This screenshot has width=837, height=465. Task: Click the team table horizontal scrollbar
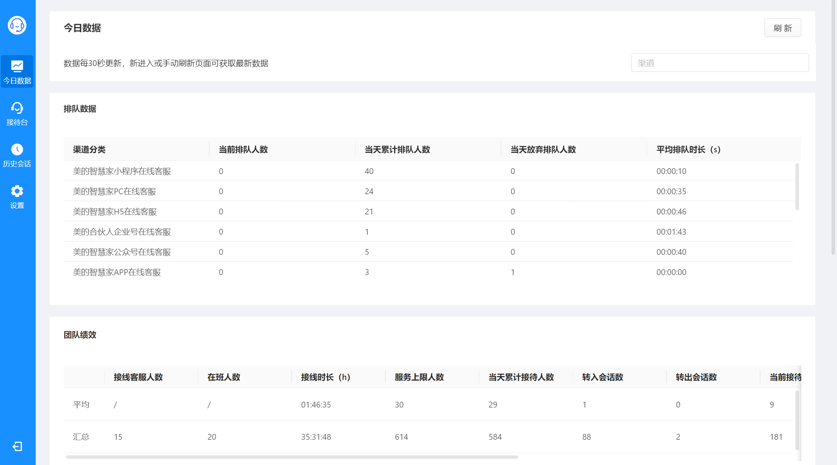[x=292, y=457]
